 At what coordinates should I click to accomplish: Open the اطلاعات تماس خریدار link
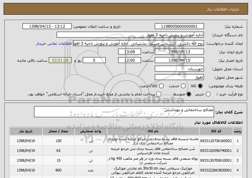coord(54,43)
